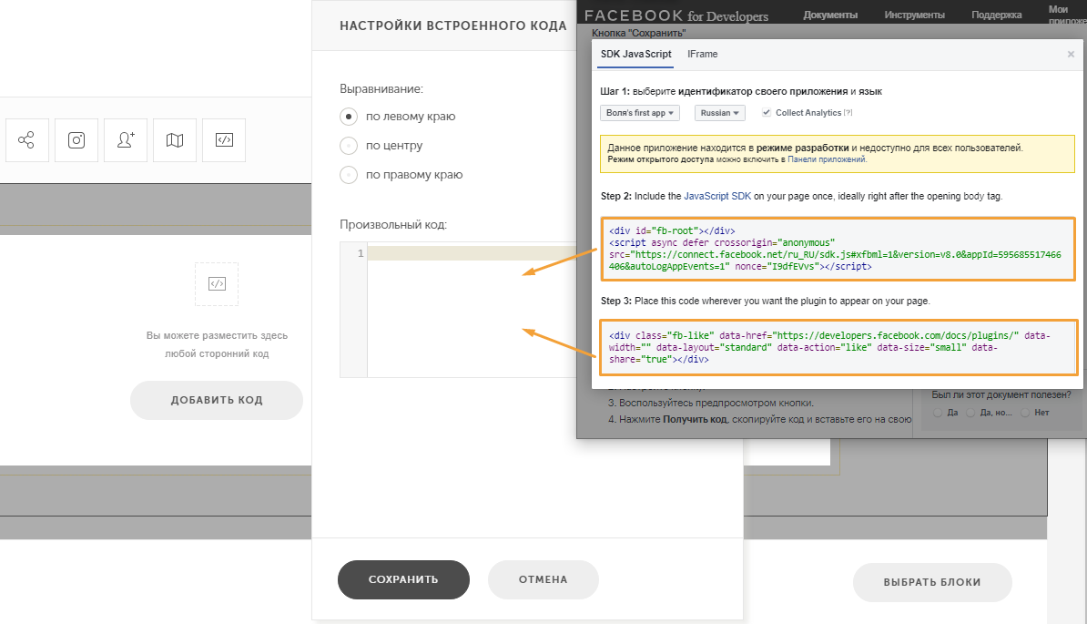The image size is (1087, 624).
Task: Select the Instagram widget icon
Action: (x=76, y=140)
